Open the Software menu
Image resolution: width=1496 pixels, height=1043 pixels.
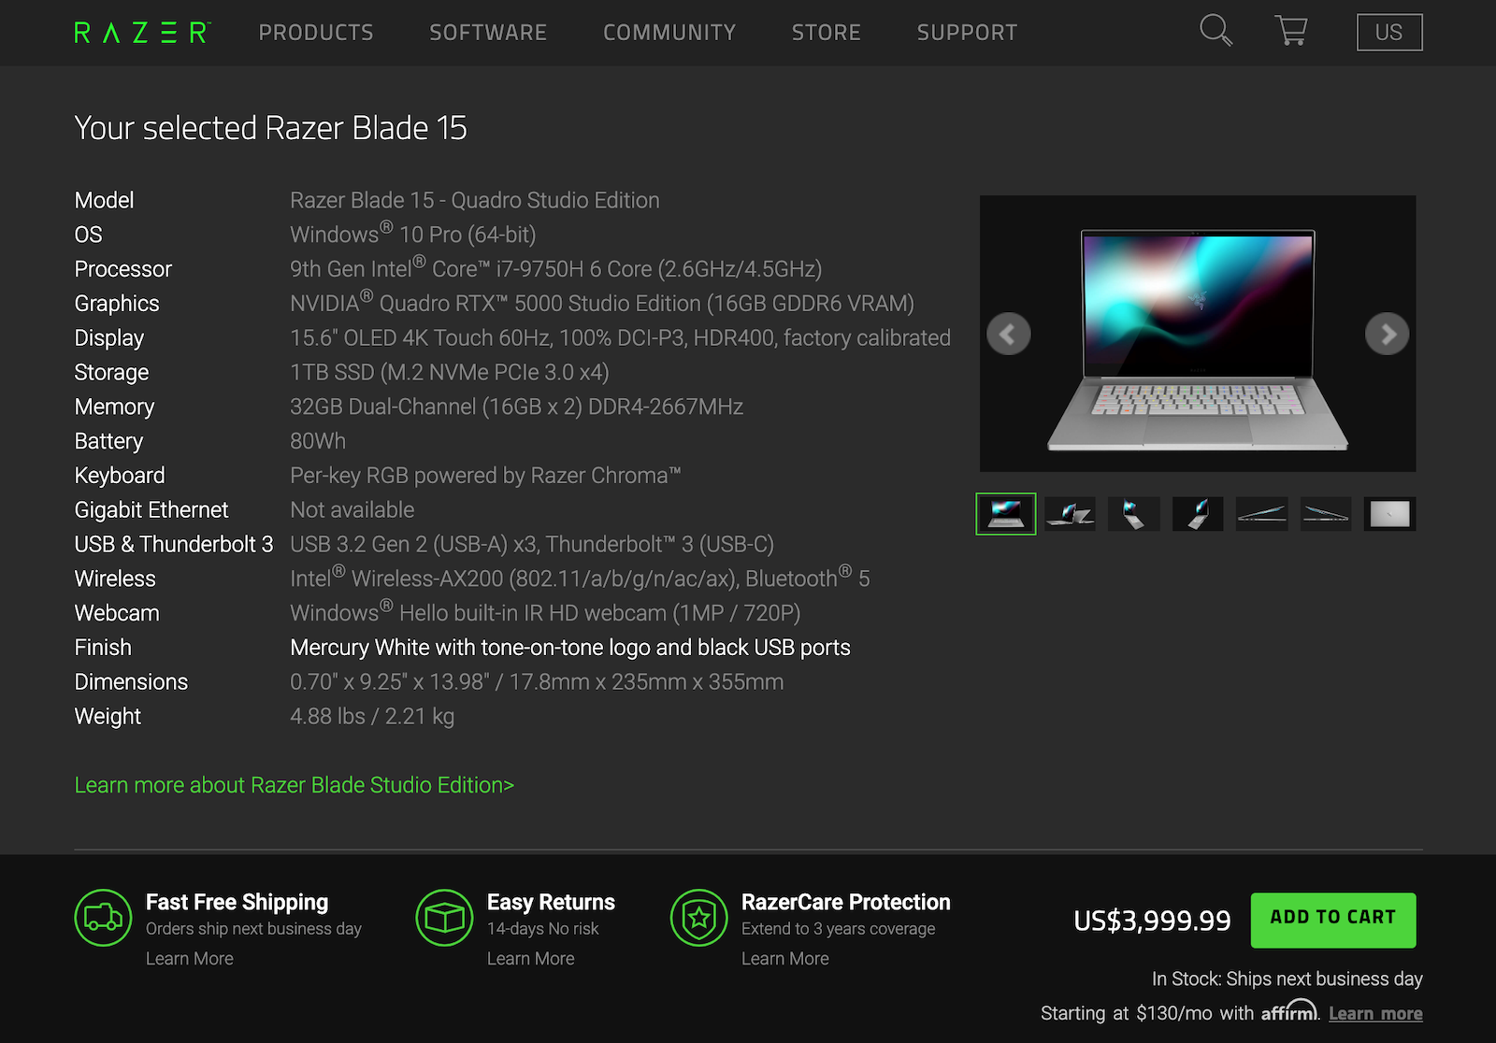coord(488,33)
